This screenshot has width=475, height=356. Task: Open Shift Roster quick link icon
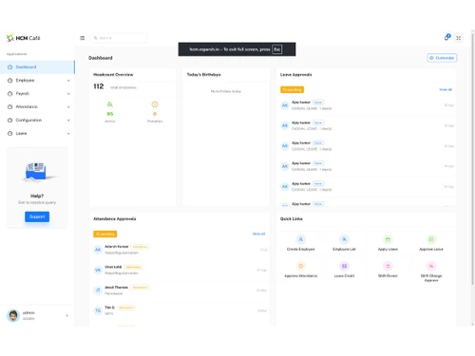pos(388,266)
